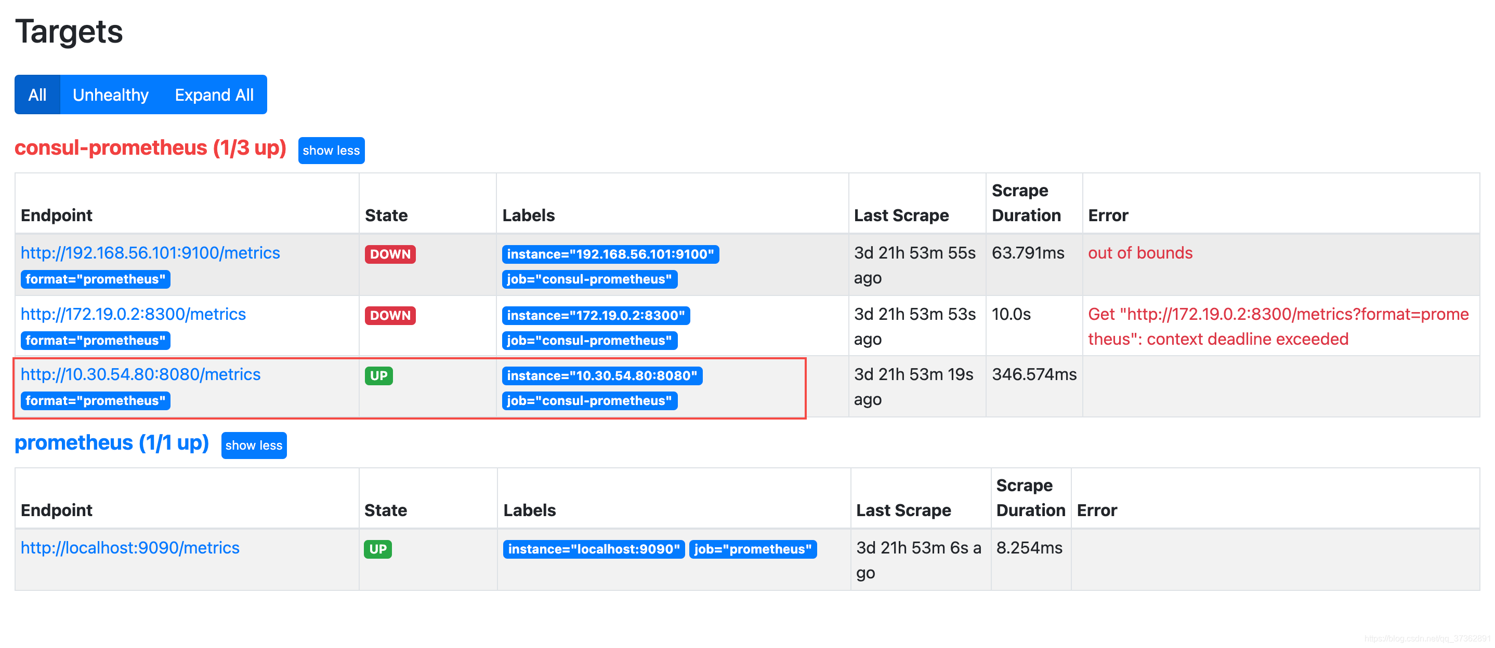This screenshot has width=1495, height=648.
Task: Collapse prometheus group with show less
Action: pos(254,445)
